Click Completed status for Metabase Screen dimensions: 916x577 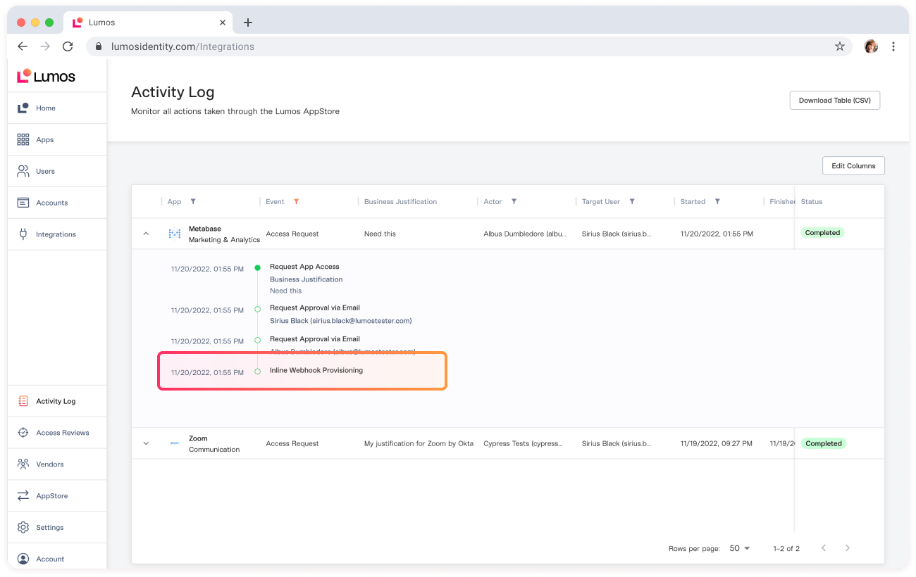click(822, 233)
